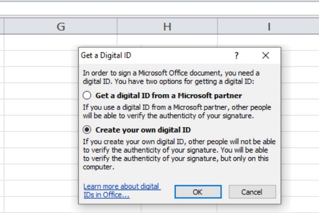
Task: Select column I header in spreadsheet
Action: [268, 26]
